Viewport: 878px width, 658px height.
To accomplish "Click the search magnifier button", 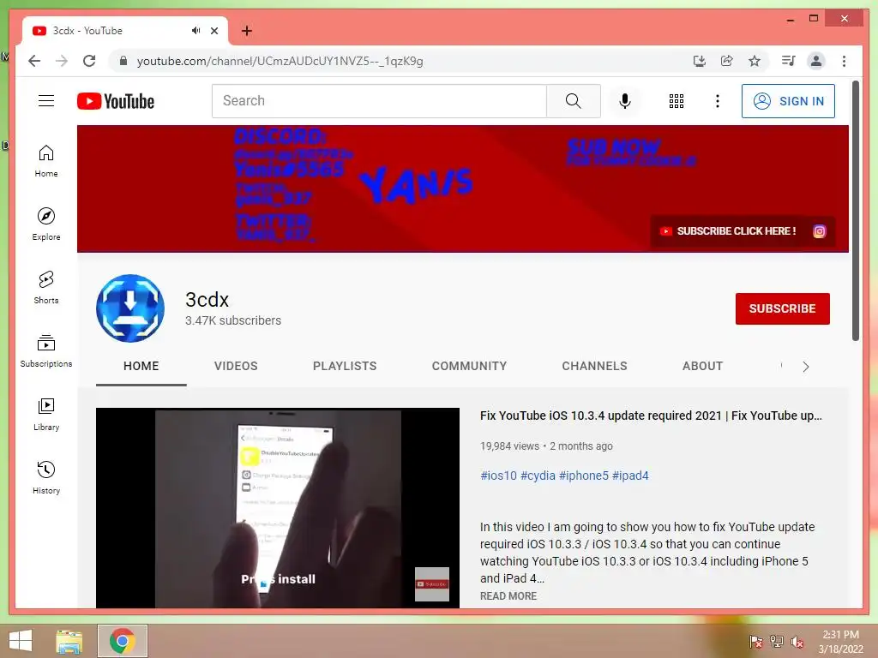I will [573, 101].
